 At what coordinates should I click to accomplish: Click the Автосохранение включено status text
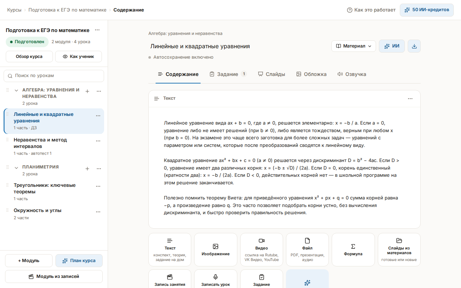183,57
